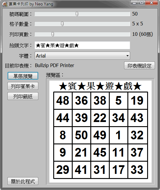160x190 pixels.
Task: Click preview cell 44
Action: tap(63, 118)
